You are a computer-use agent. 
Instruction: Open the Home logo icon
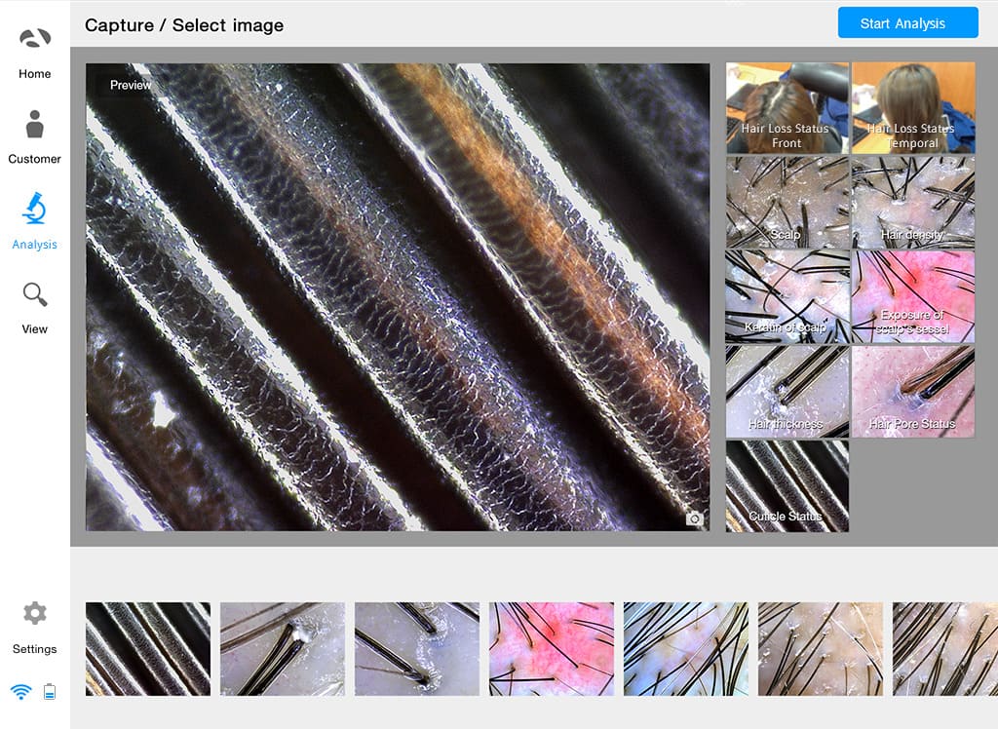(x=35, y=39)
